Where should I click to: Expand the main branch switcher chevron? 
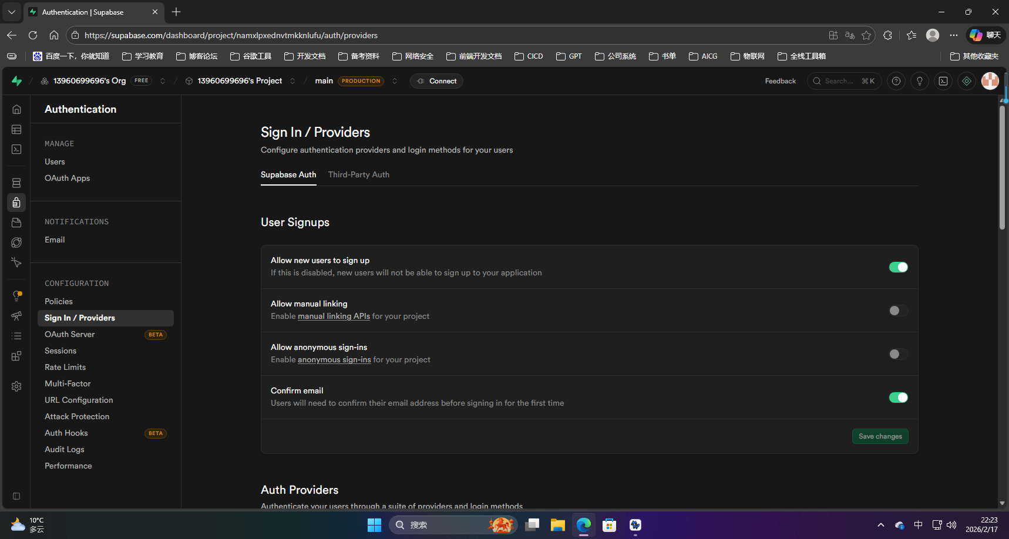[x=395, y=81]
